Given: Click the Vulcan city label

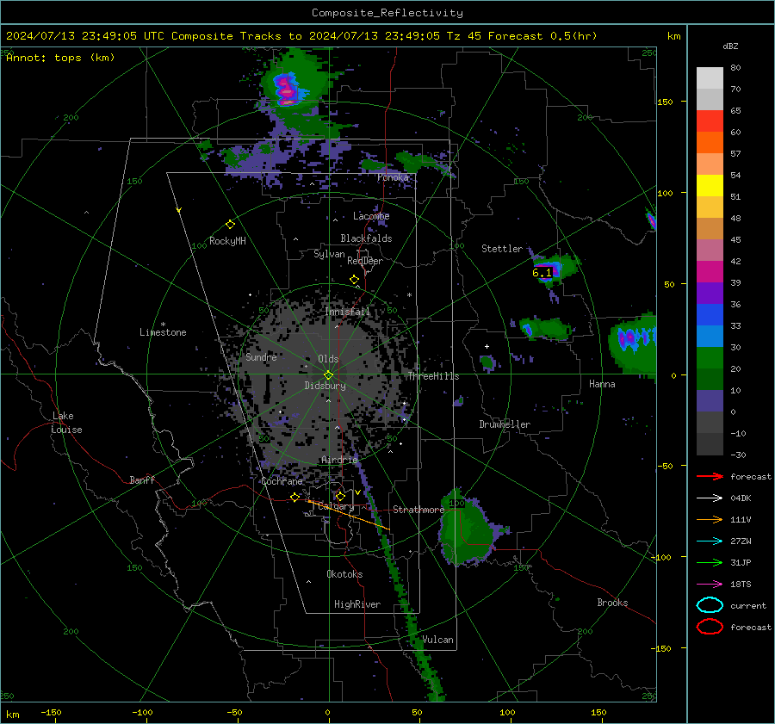Looking at the screenshot, I should [x=438, y=640].
